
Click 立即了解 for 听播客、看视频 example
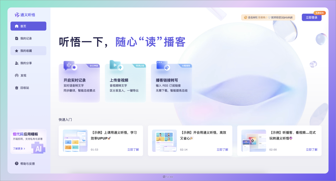311,150
